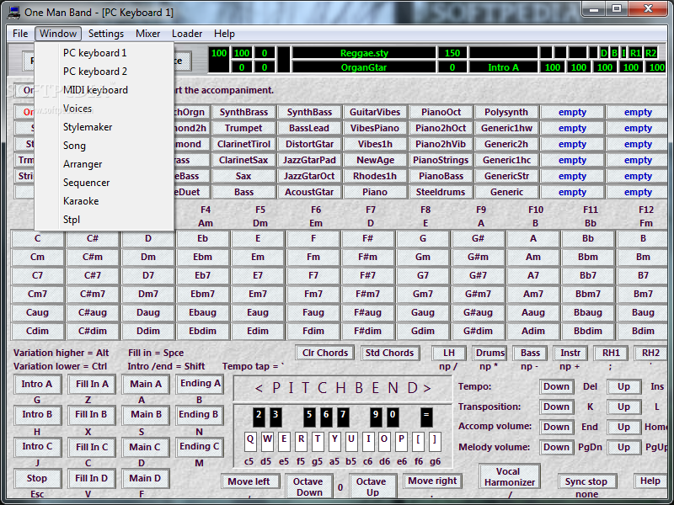Play the Bb7 chord
Viewport: 674px width, 505px height.
(588, 275)
